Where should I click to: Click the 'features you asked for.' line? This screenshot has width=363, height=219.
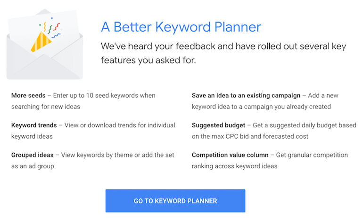click(x=148, y=60)
